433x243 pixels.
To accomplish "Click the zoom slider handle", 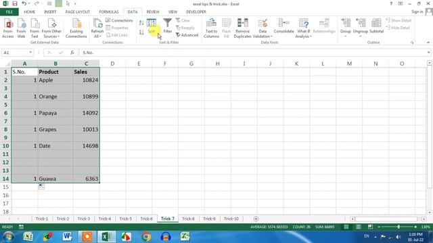I will (x=398, y=227).
